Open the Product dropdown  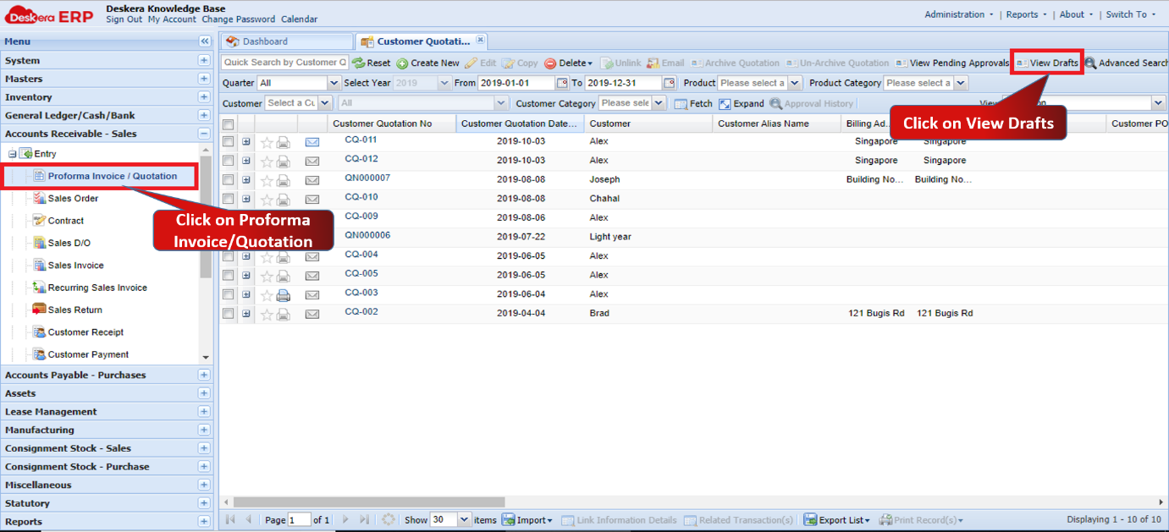tap(794, 83)
